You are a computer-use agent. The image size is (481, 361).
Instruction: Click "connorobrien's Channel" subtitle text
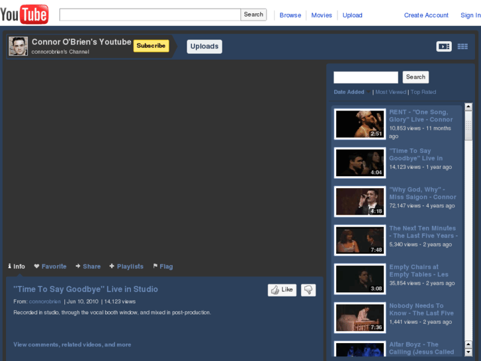[60, 52]
